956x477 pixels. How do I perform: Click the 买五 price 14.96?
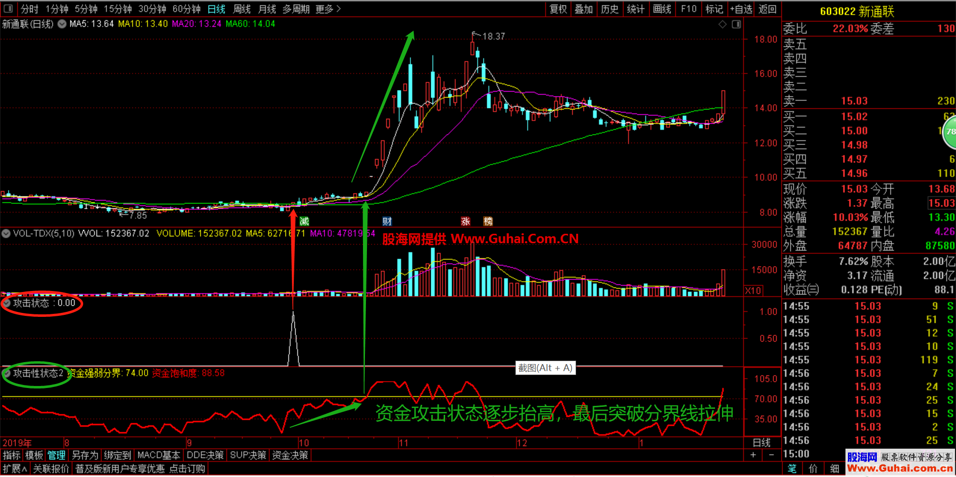point(854,173)
